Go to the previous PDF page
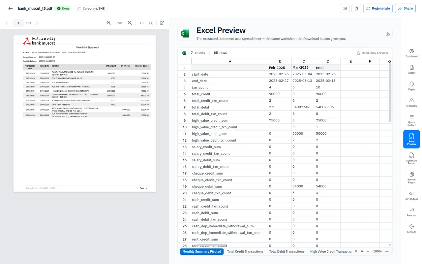The width and height of the screenshot is (422, 264). pyautogui.click(x=7, y=23)
